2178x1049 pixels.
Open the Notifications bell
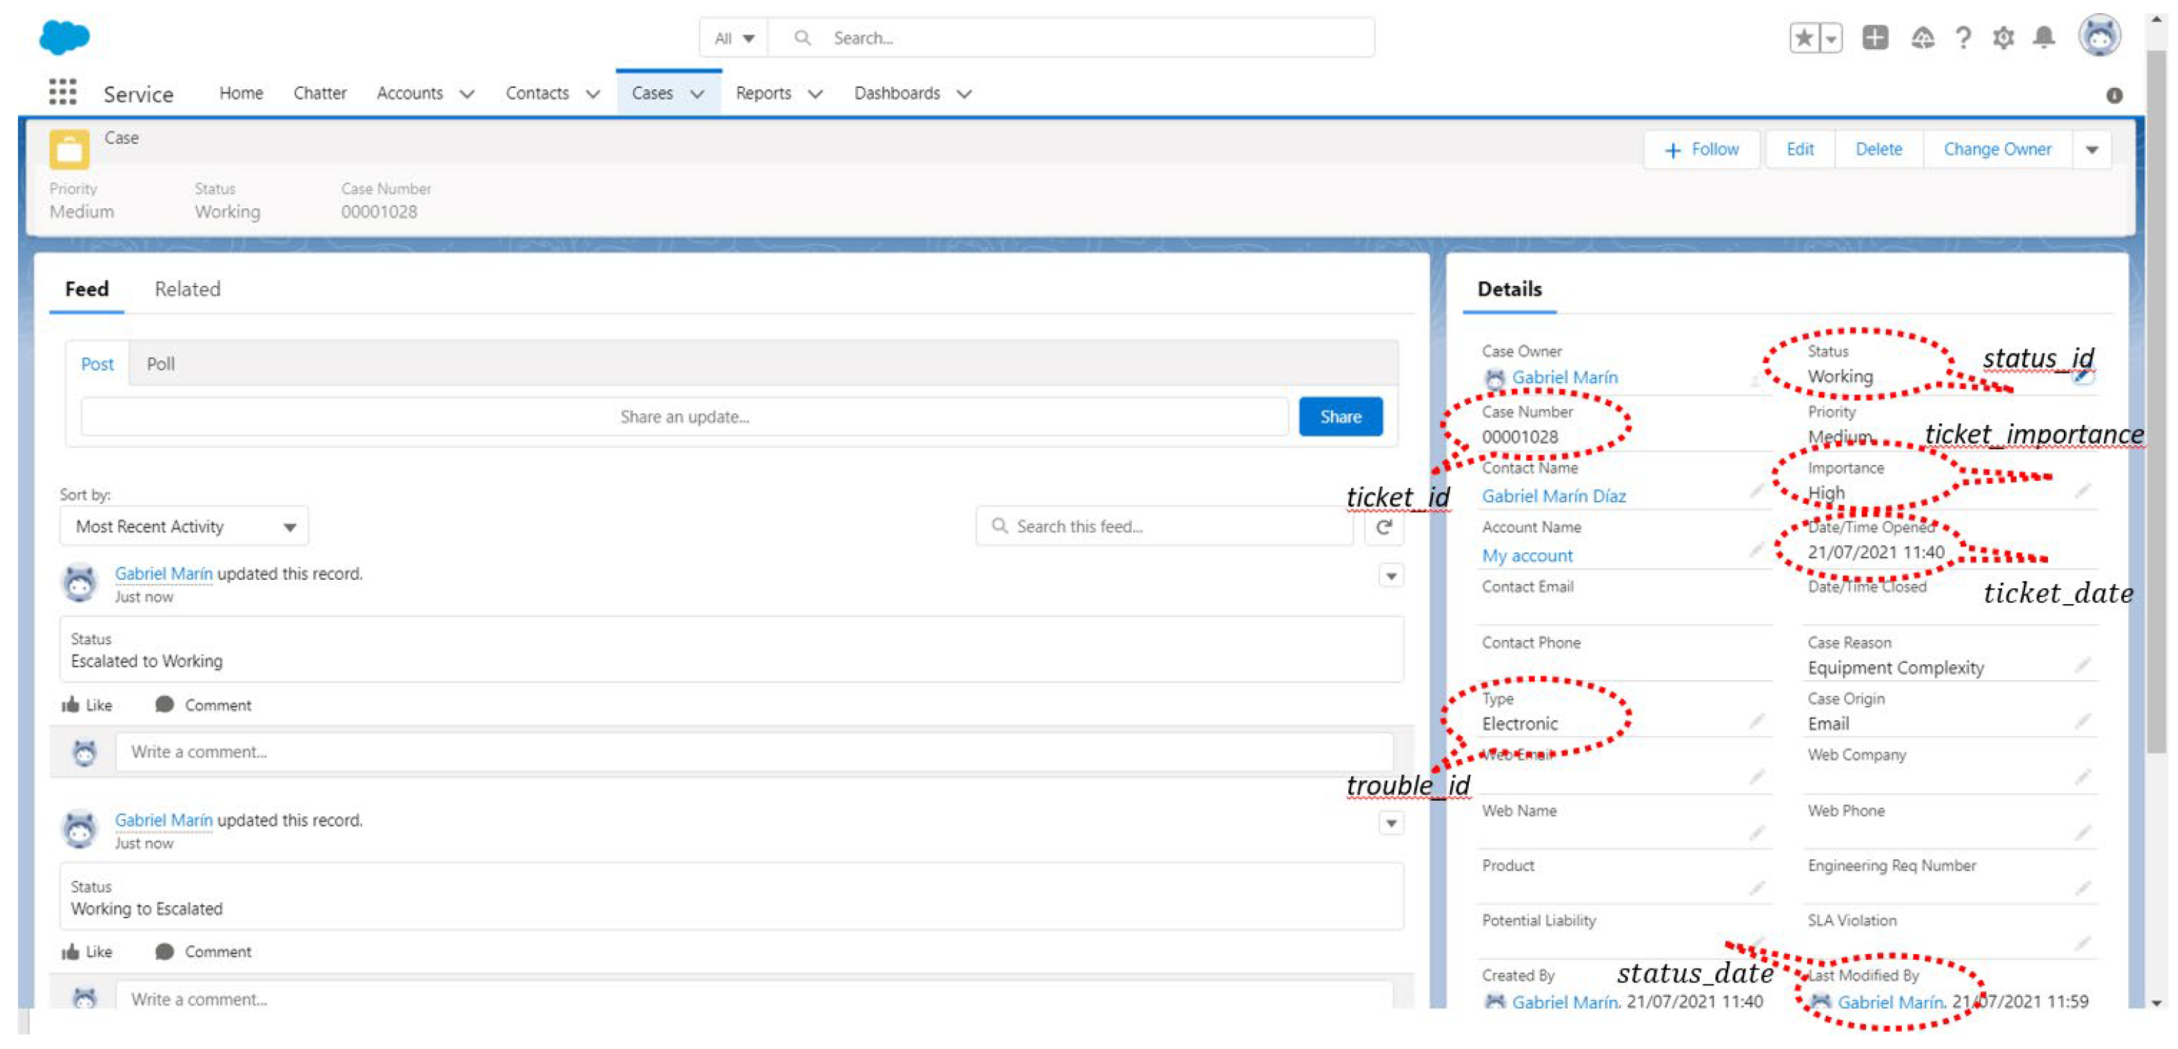(2044, 38)
